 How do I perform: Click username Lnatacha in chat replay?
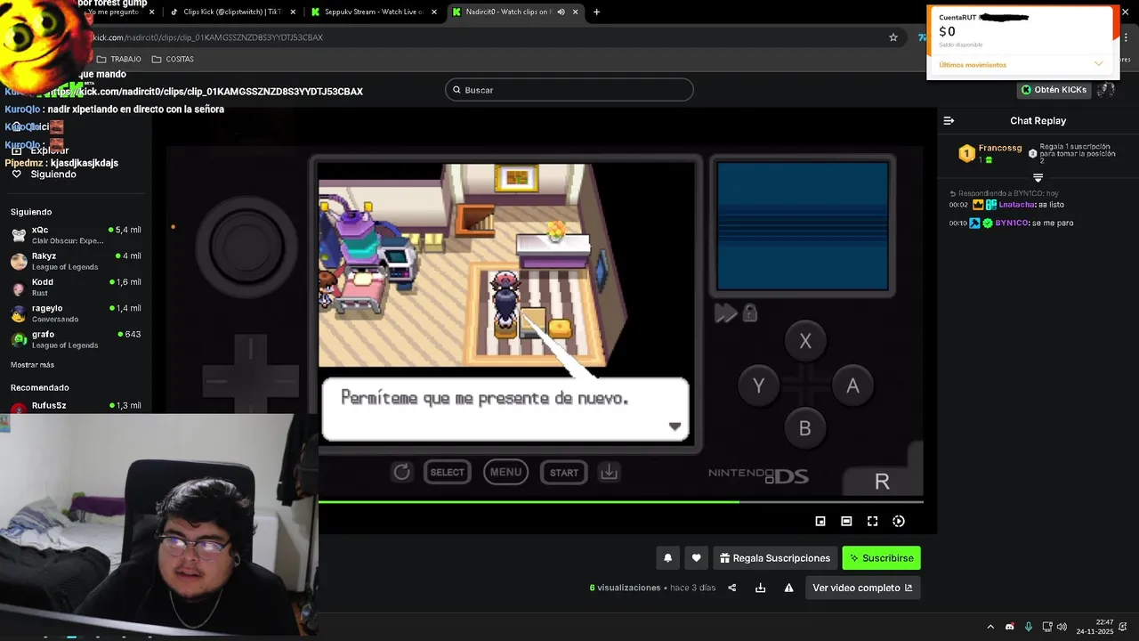coord(1017,205)
